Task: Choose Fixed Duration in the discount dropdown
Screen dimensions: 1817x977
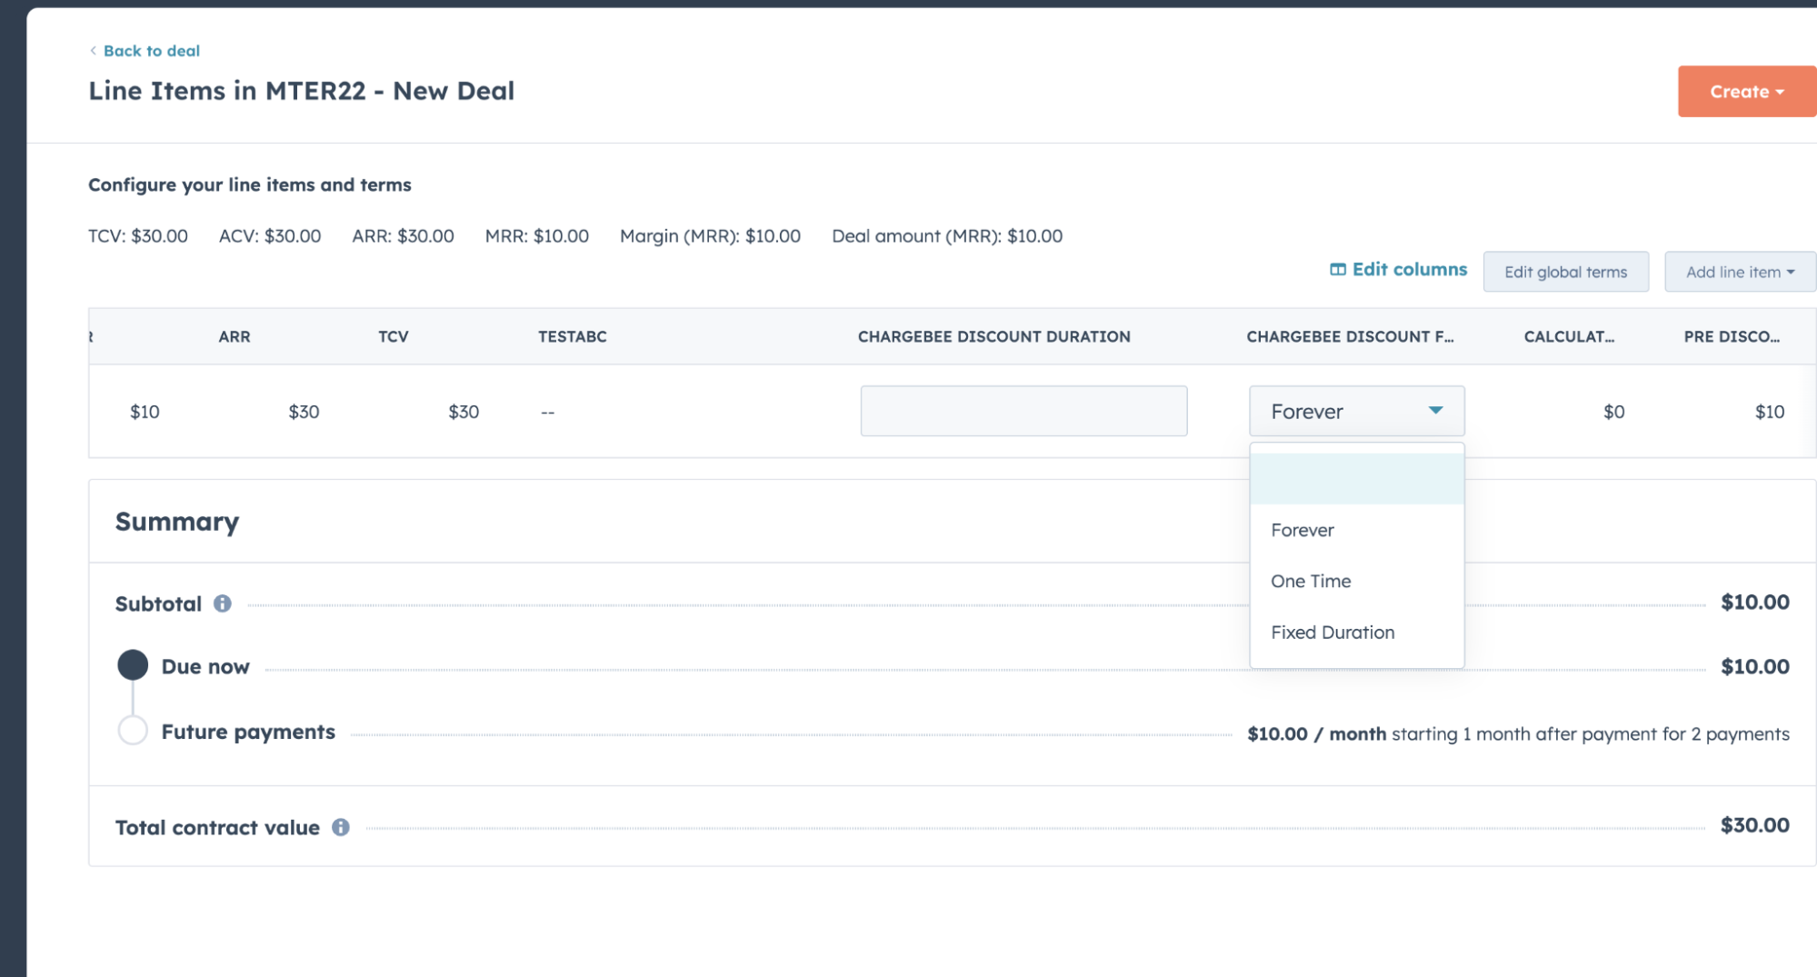Action: [1333, 632]
